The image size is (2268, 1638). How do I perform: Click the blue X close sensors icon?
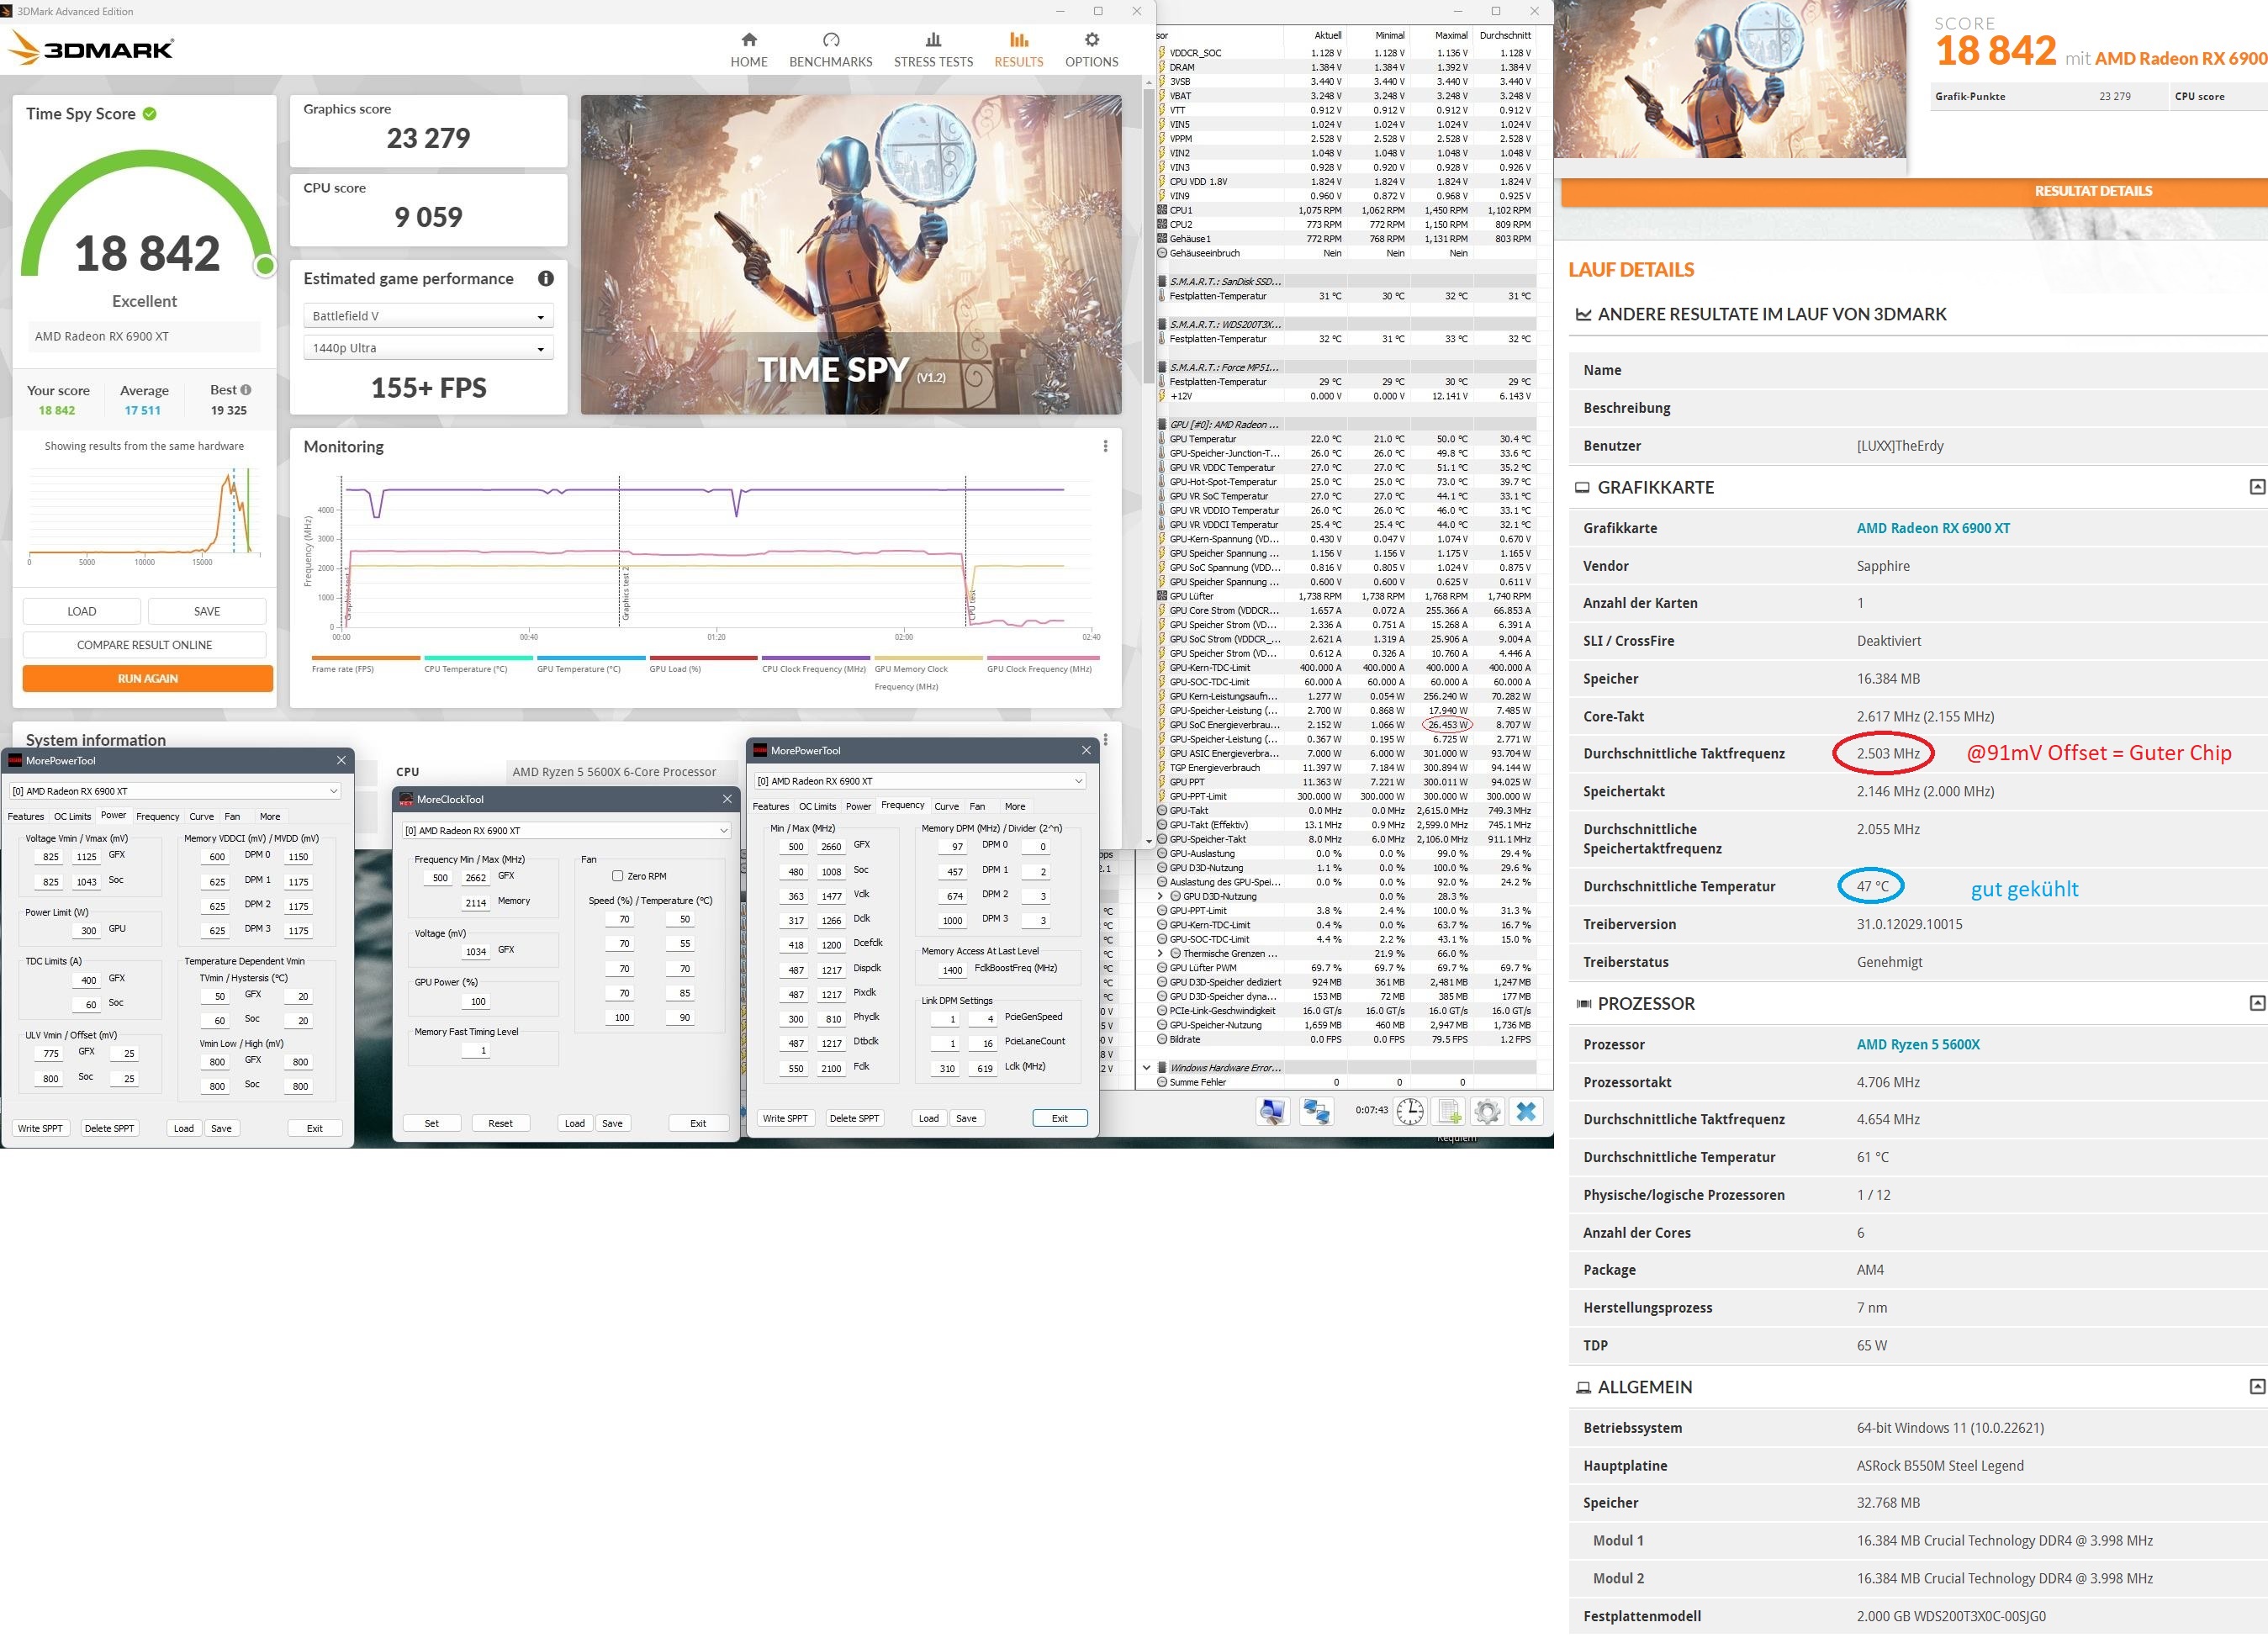1526,1111
